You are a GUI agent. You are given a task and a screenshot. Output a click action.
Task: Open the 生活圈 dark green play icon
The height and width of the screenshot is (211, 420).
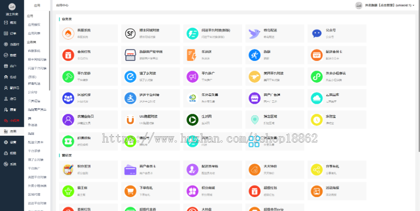[193, 120]
